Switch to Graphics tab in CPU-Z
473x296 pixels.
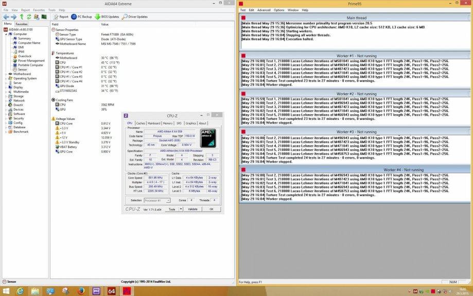[190, 123]
